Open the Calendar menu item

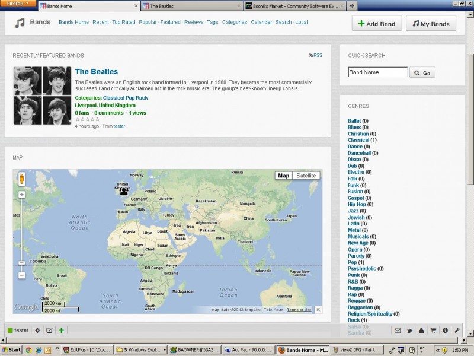coord(261,22)
